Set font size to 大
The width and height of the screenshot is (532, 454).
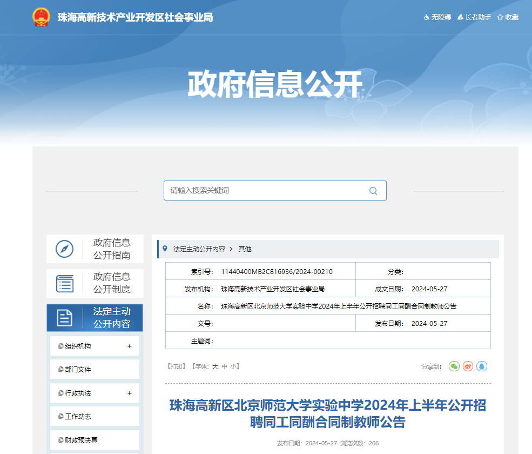point(215,366)
